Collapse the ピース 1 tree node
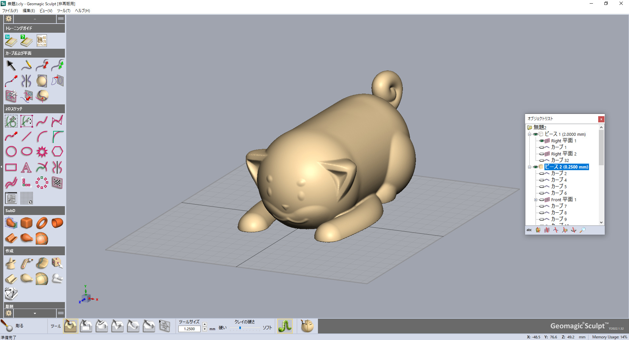Viewport: 629px width, 340px height. [x=529, y=134]
